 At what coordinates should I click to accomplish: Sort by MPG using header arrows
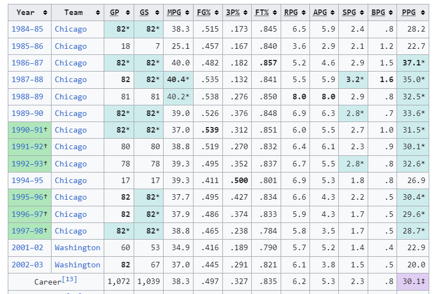[x=187, y=13]
